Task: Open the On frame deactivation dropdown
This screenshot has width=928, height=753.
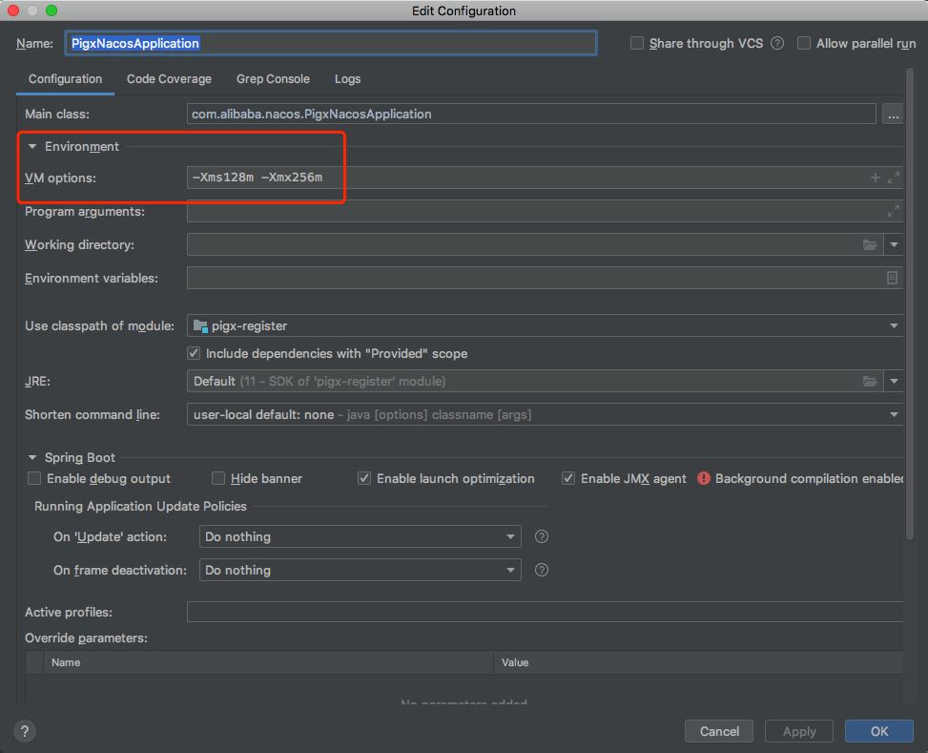Action: (360, 570)
